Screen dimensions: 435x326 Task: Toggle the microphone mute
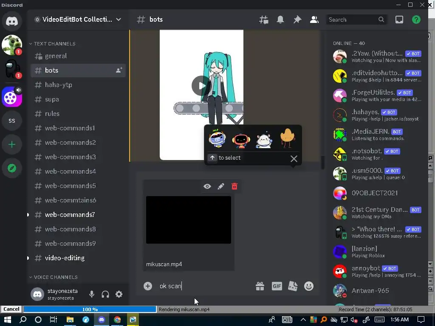tap(92, 294)
